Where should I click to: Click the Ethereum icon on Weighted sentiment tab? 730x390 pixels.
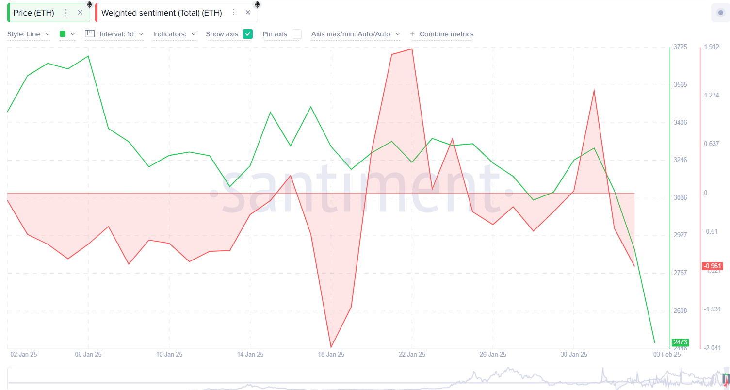(x=257, y=5)
